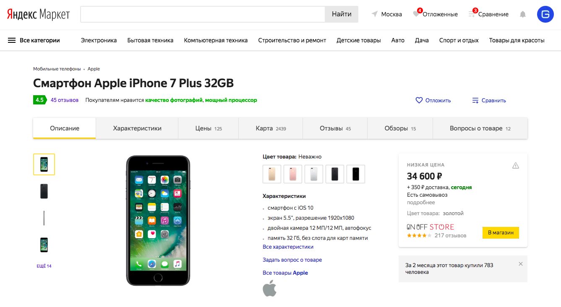Click the Москва location arrow icon
561x307 pixels.
pyautogui.click(x=374, y=14)
